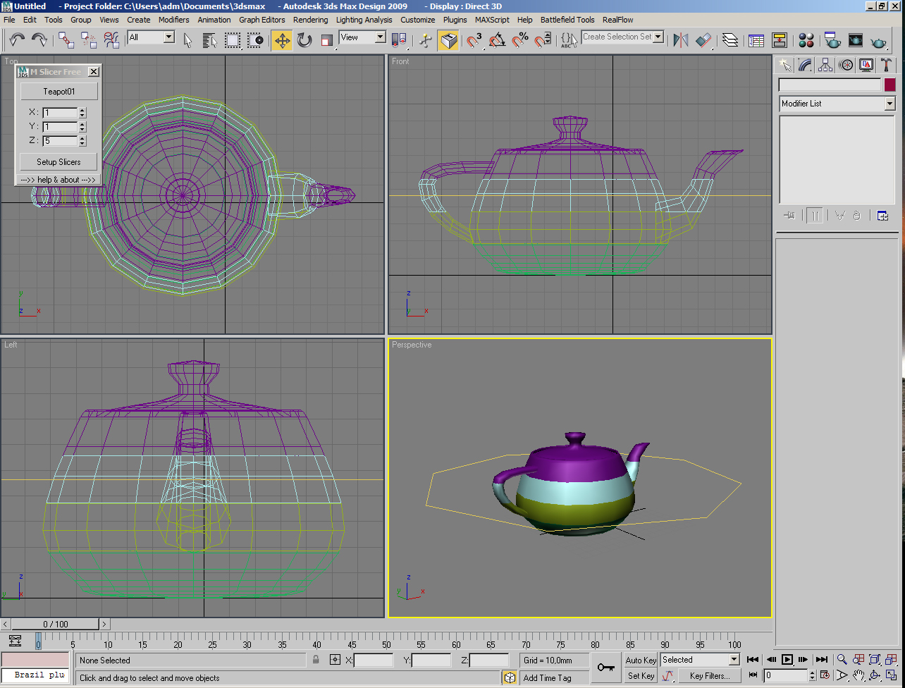Open the Rendering menu
Screen dimensions: 905x688
310,20
